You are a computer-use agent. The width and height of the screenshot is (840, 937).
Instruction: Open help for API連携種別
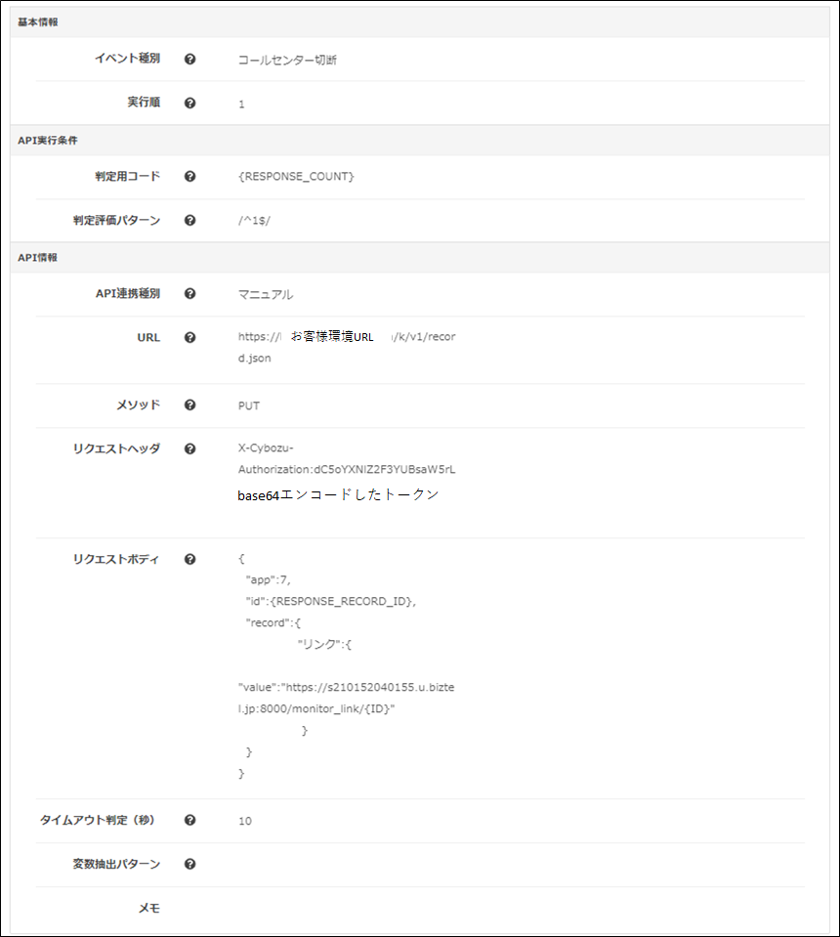190,293
